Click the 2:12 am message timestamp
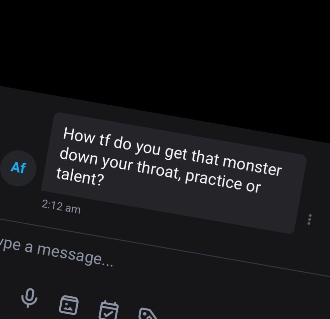 tap(61, 207)
